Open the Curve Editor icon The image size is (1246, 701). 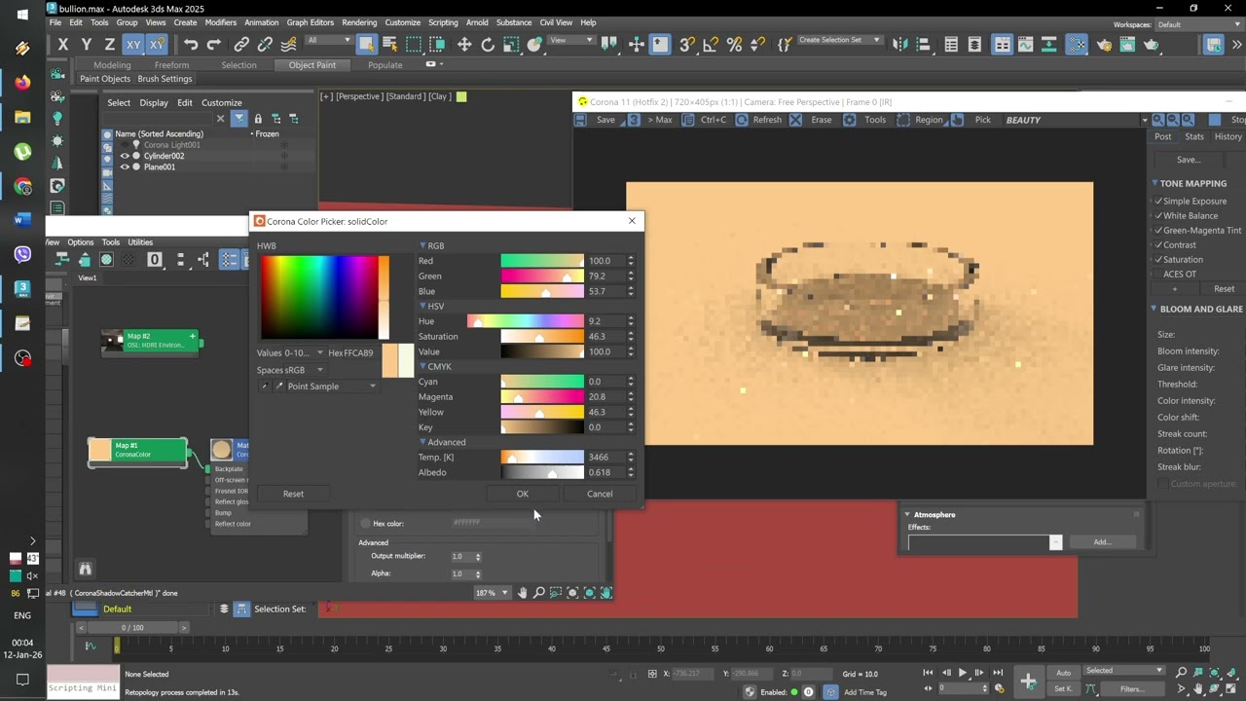point(1025,45)
